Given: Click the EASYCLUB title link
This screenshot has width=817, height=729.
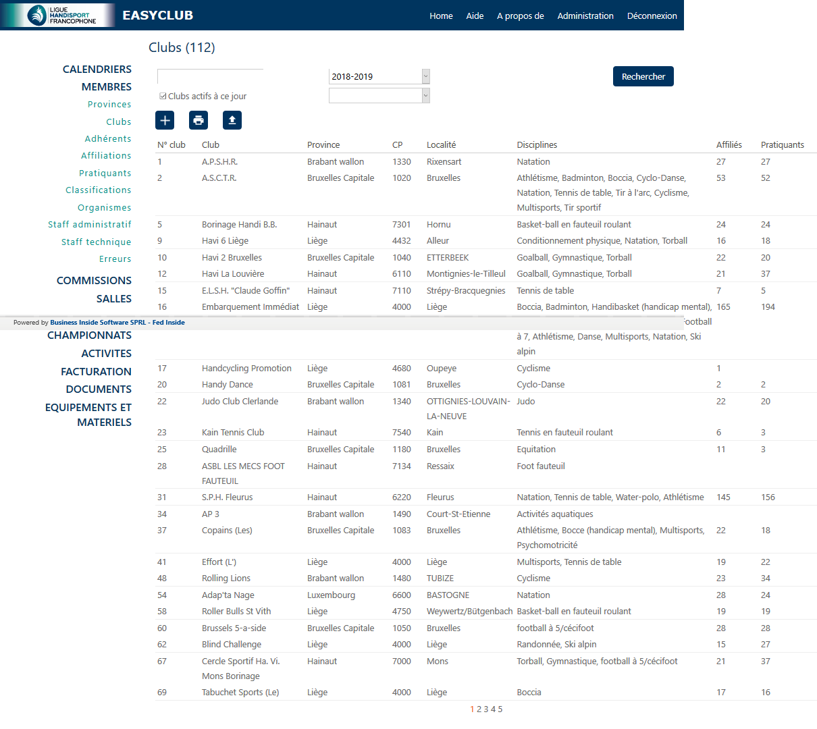Looking at the screenshot, I should click(158, 15).
